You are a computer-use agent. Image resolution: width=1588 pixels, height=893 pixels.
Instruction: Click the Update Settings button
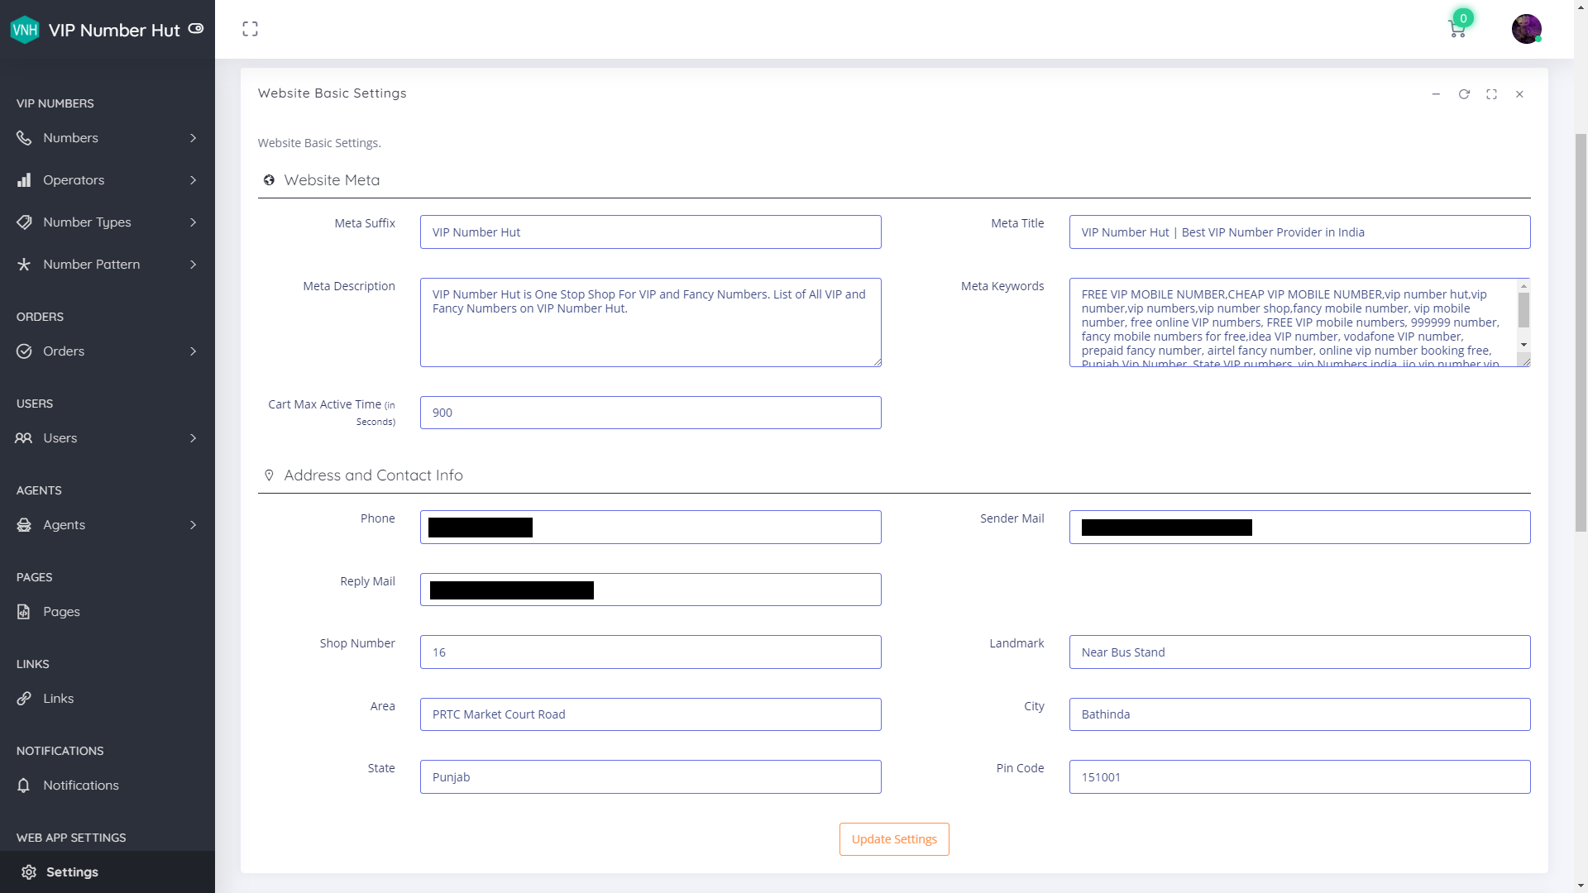pyautogui.click(x=894, y=839)
